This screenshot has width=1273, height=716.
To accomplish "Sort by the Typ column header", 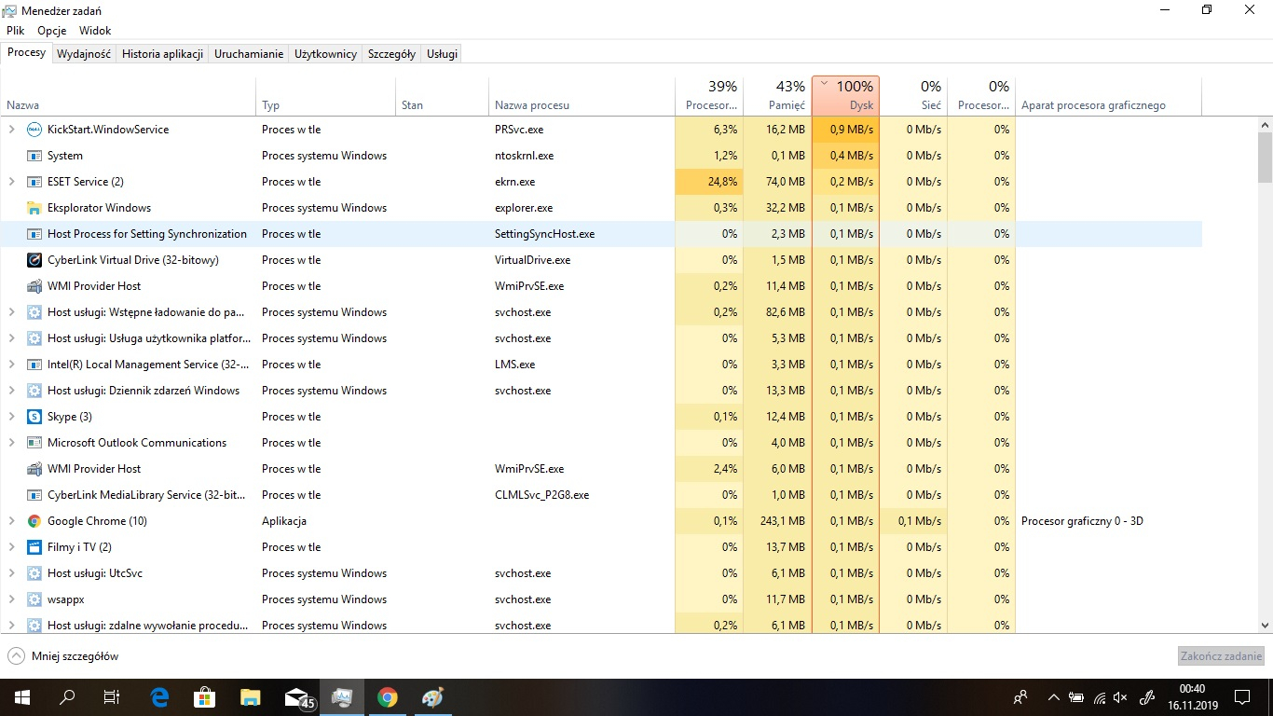I will 325,95.
